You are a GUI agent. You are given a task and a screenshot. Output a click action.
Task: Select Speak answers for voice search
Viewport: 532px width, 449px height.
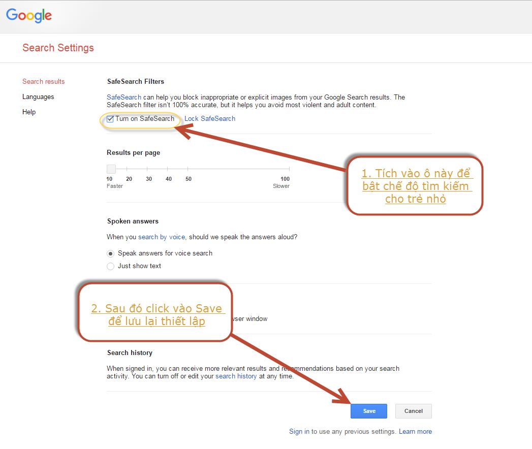[x=111, y=253]
